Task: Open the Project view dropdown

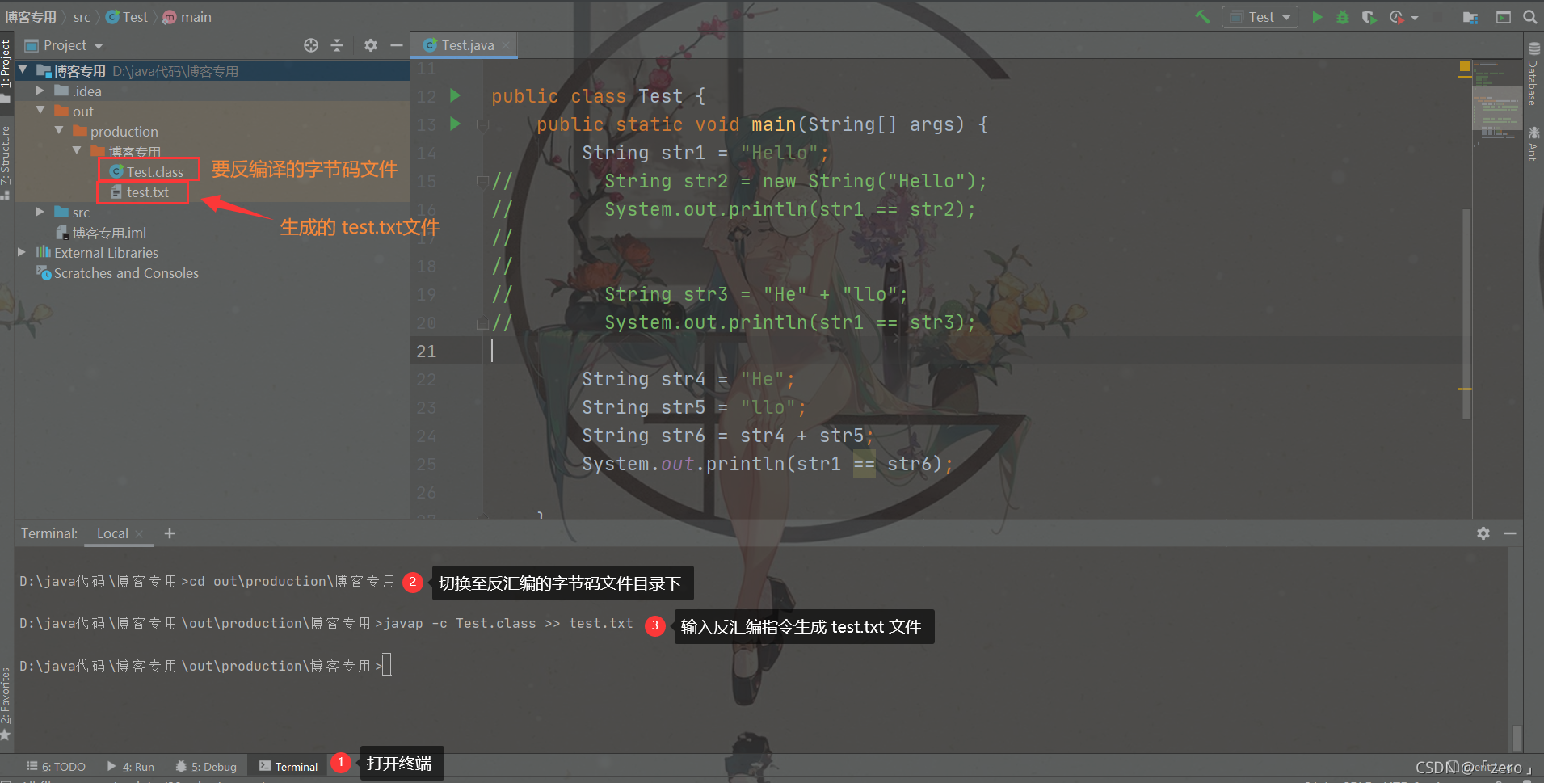Action: [65, 45]
